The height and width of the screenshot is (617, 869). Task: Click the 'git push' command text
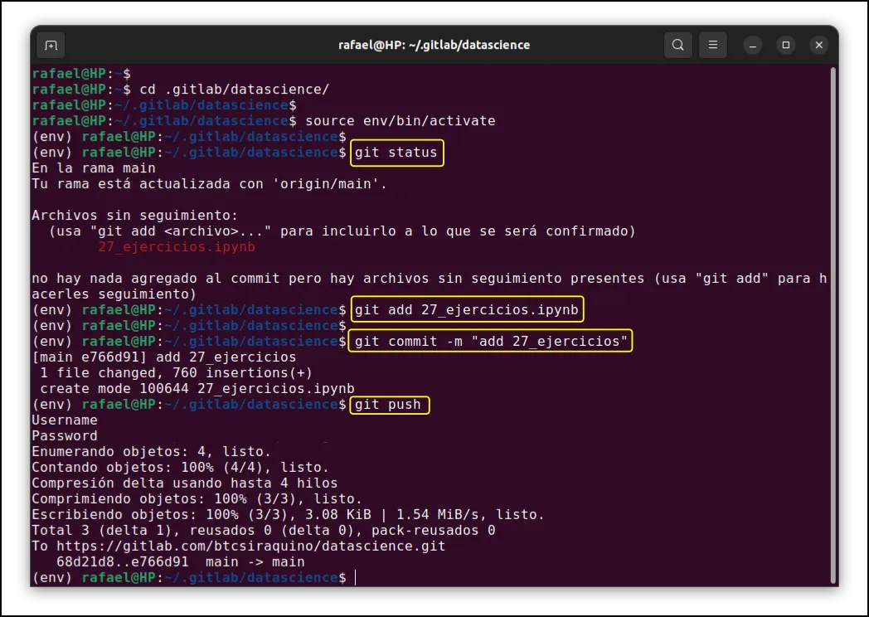388,405
